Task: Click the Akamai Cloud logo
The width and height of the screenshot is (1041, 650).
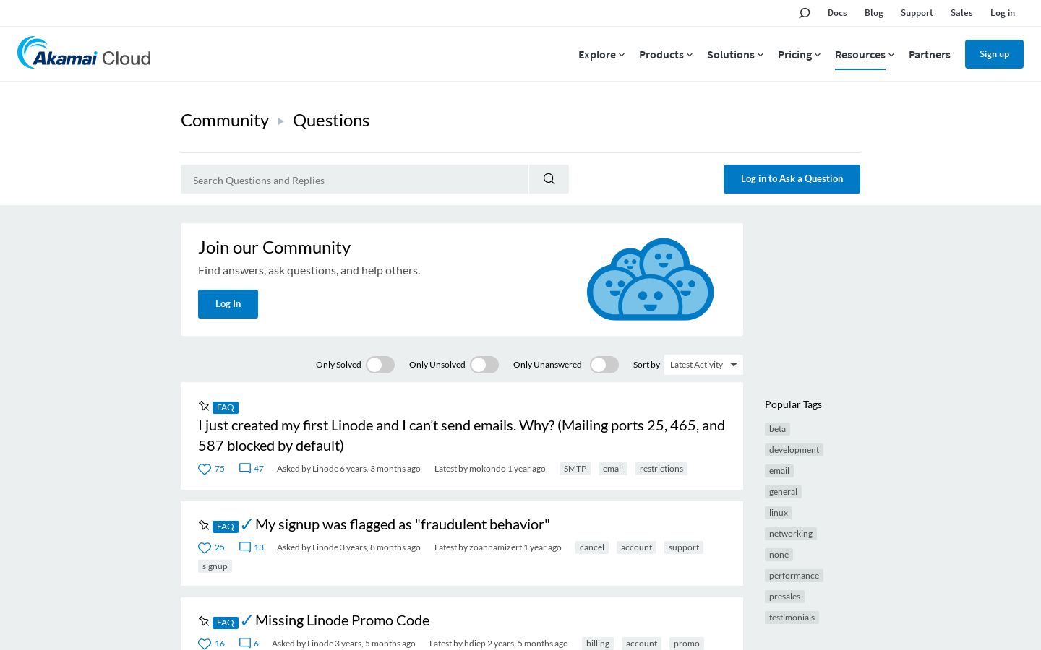Action: tap(84, 53)
